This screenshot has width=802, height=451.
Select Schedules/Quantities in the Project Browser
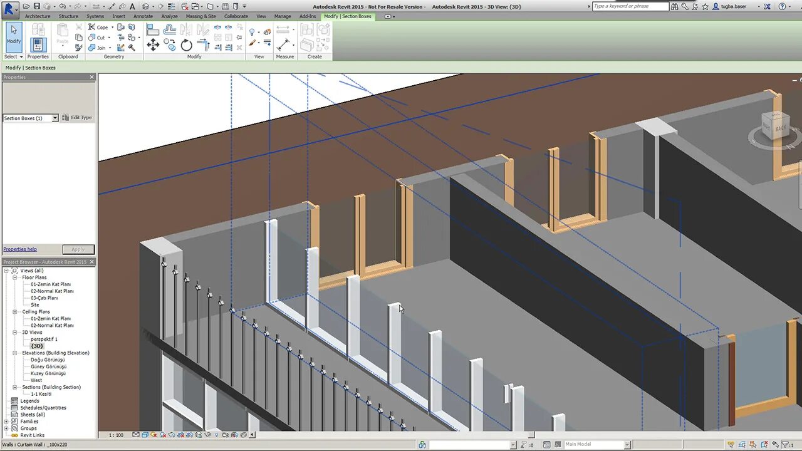[43, 408]
